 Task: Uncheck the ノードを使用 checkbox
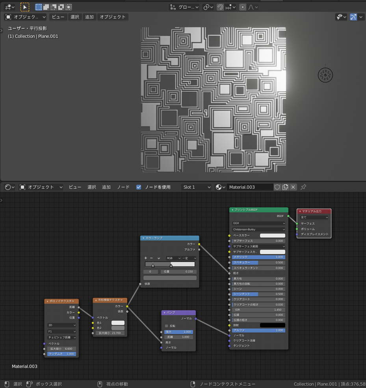pyautogui.click(x=139, y=187)
